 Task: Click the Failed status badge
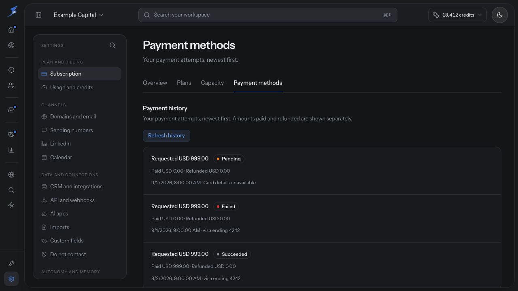[226, 207]
